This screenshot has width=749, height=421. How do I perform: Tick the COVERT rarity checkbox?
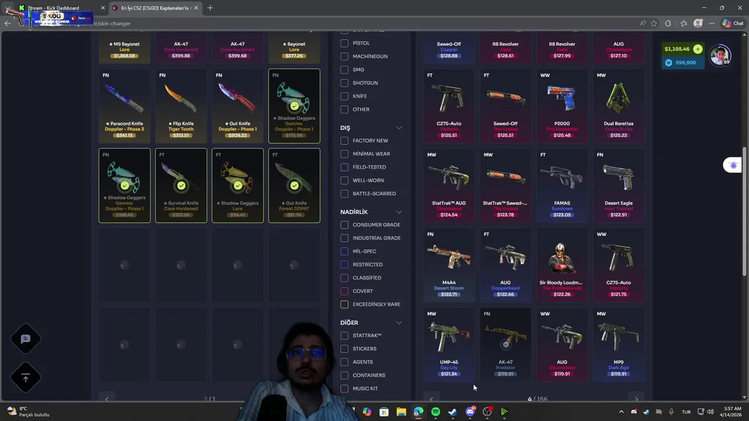(x=344, y=291)
